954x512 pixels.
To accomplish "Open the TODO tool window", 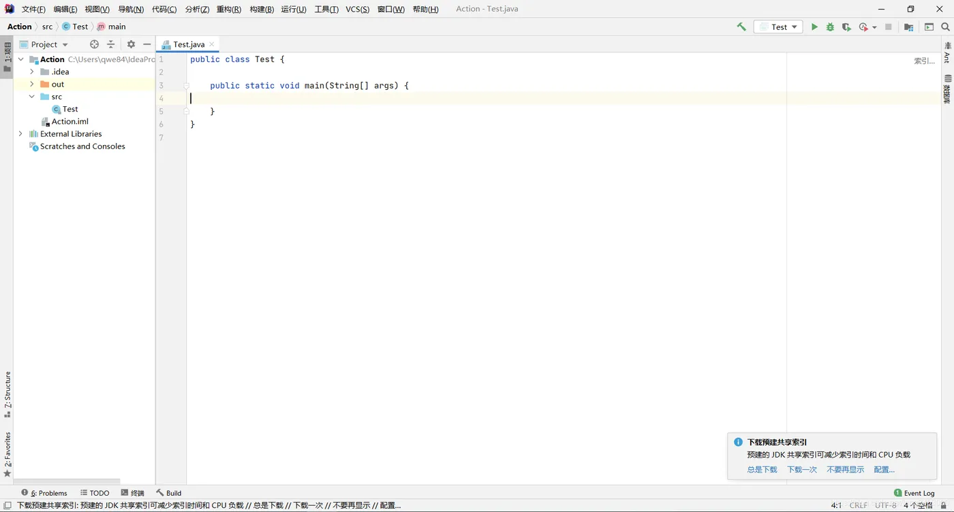I will (95, 493).
